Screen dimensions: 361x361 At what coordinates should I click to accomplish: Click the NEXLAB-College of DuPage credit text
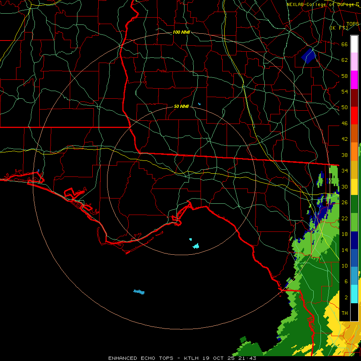(323, 4)
